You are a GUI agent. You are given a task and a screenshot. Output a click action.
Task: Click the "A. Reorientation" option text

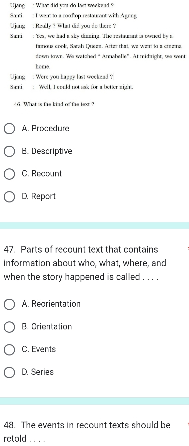tap(51, 304)
